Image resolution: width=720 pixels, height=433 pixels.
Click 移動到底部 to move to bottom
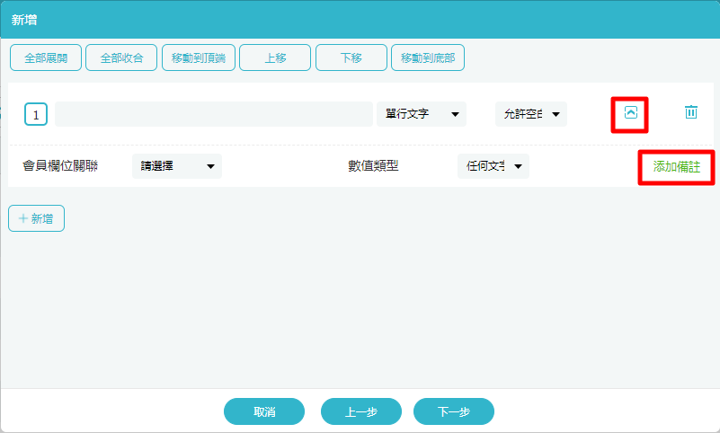(x=428, y=57)
